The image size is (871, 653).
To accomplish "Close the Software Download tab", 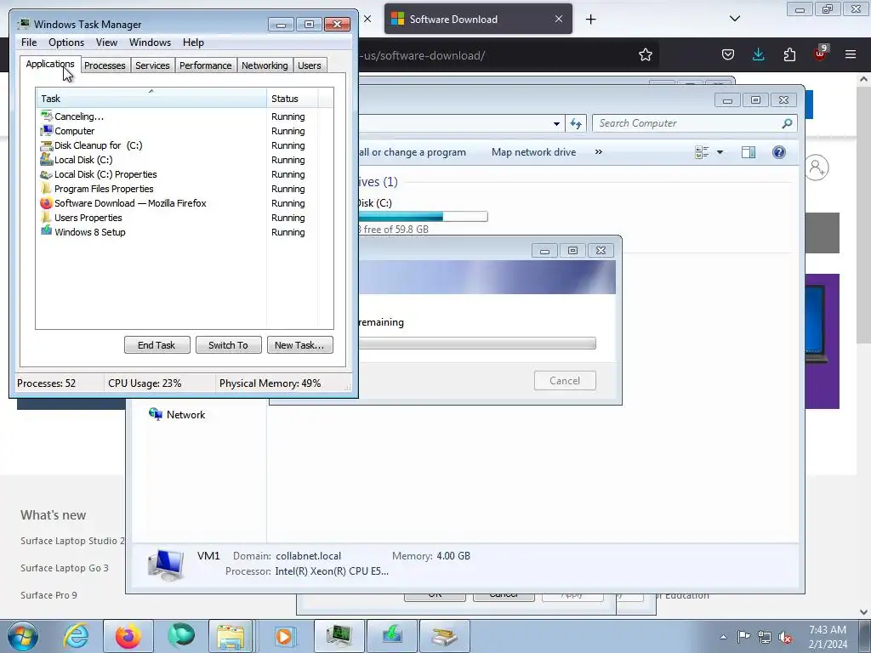I will coord(558,19).
